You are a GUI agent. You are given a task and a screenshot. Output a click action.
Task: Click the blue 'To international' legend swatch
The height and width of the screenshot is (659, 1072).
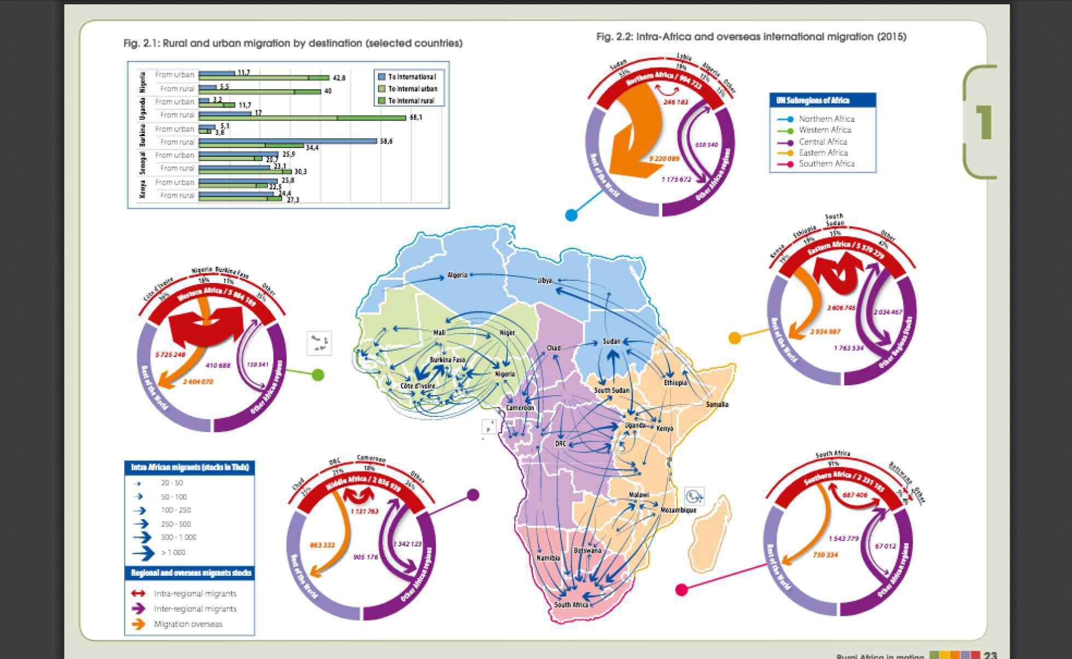(x=382, y=77)
